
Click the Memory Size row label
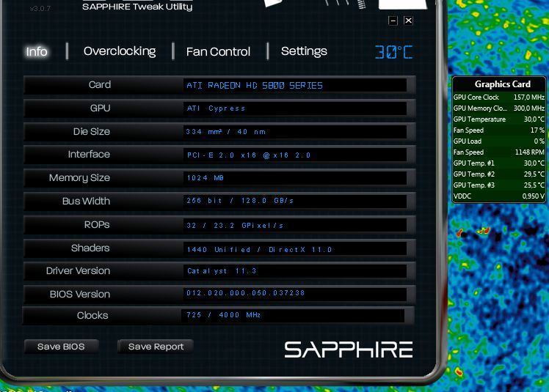79,178
